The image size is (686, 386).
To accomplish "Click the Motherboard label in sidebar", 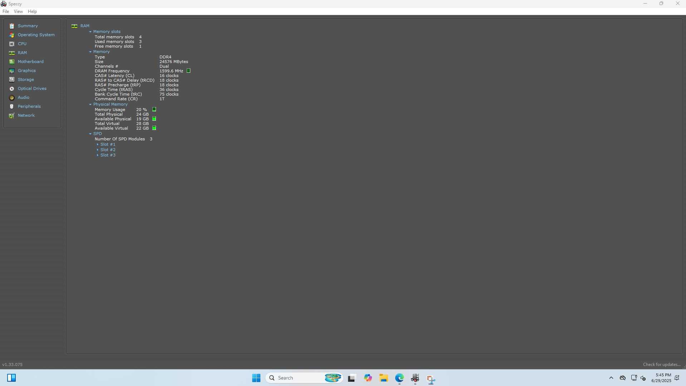I will click(31, 62).
